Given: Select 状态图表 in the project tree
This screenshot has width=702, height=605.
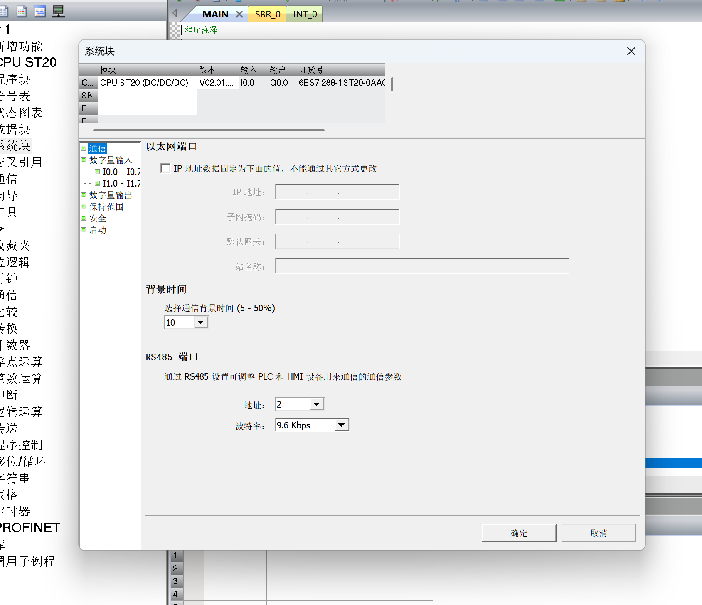Looking at the screenshot, I should (x=21, y=112).
